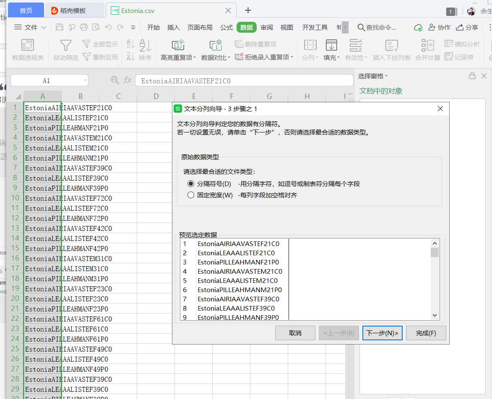
Task: Click the 取消 cancel button in wizard
Action: click(295, 333)
